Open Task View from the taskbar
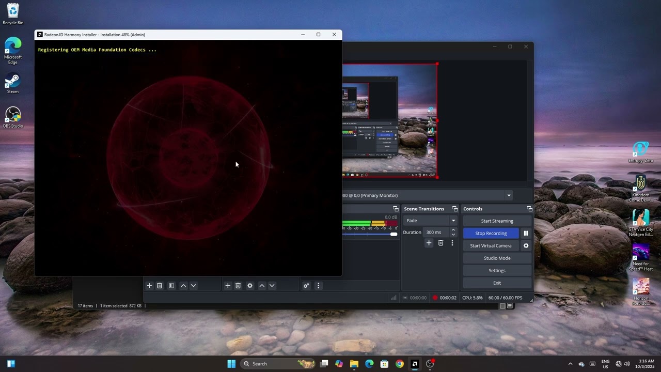 coord(324,364)
